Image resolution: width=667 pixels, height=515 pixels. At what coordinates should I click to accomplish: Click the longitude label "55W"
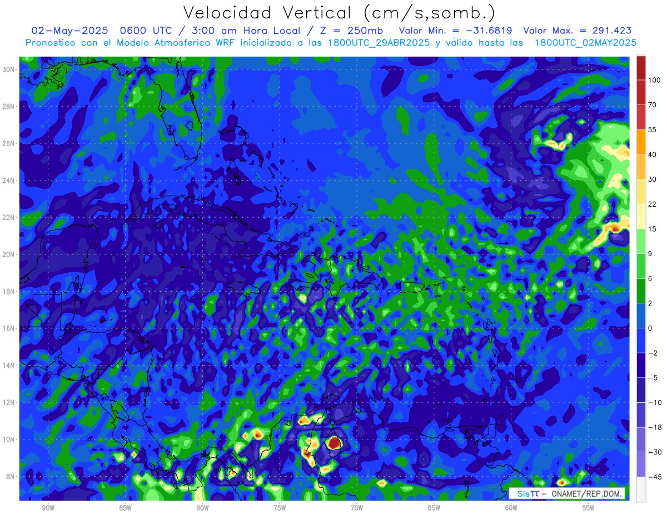[x=589, y=508]
